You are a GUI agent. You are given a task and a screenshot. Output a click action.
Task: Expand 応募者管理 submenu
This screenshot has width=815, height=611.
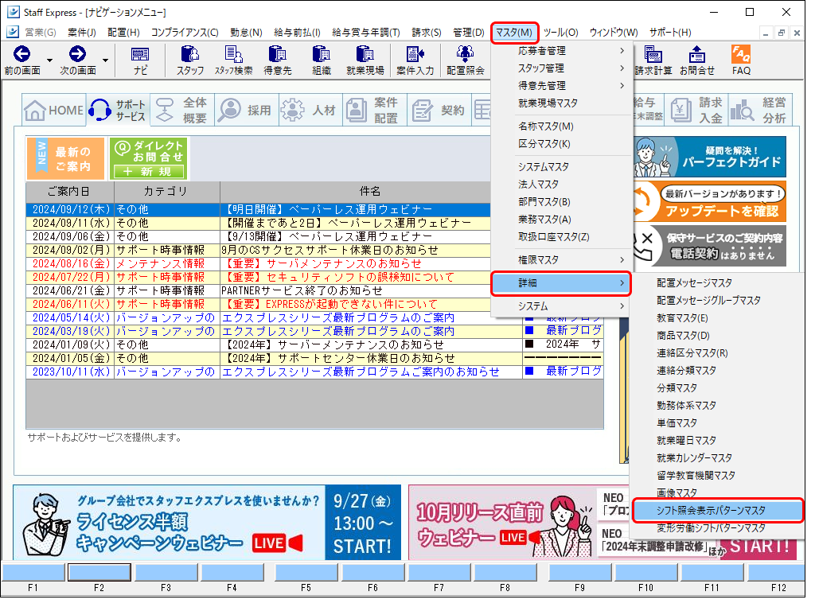[x=561, y=51]
